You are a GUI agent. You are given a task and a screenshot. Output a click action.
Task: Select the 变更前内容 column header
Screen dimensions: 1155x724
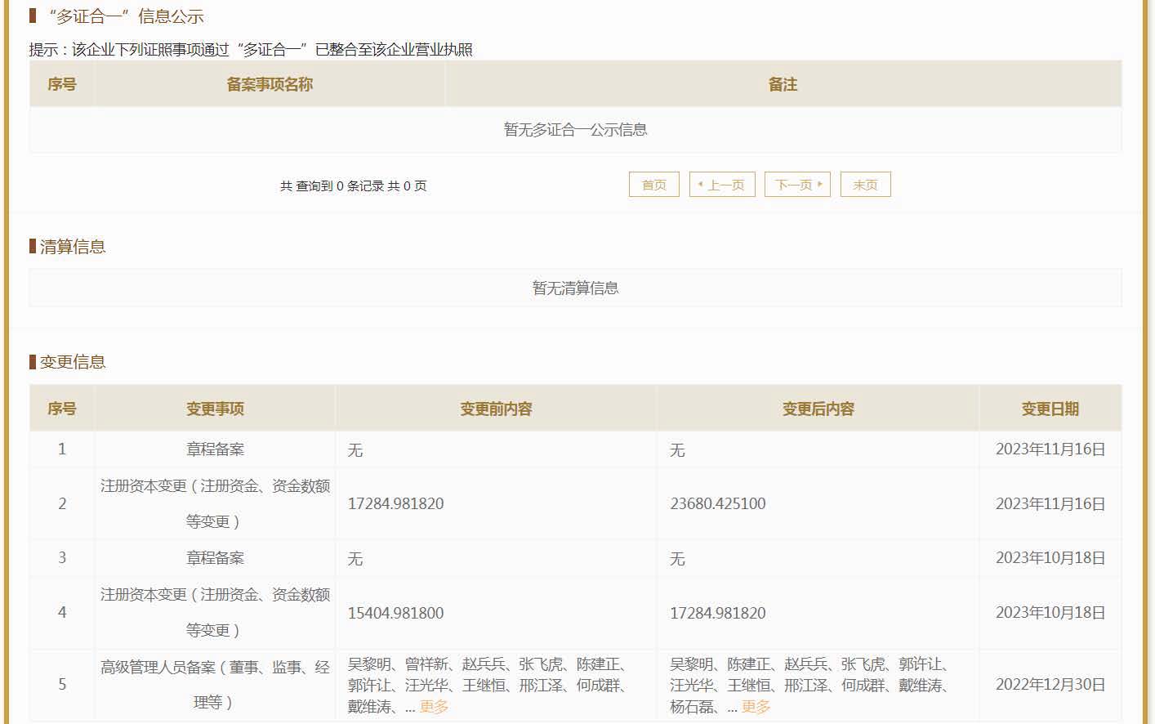[496, 409]
